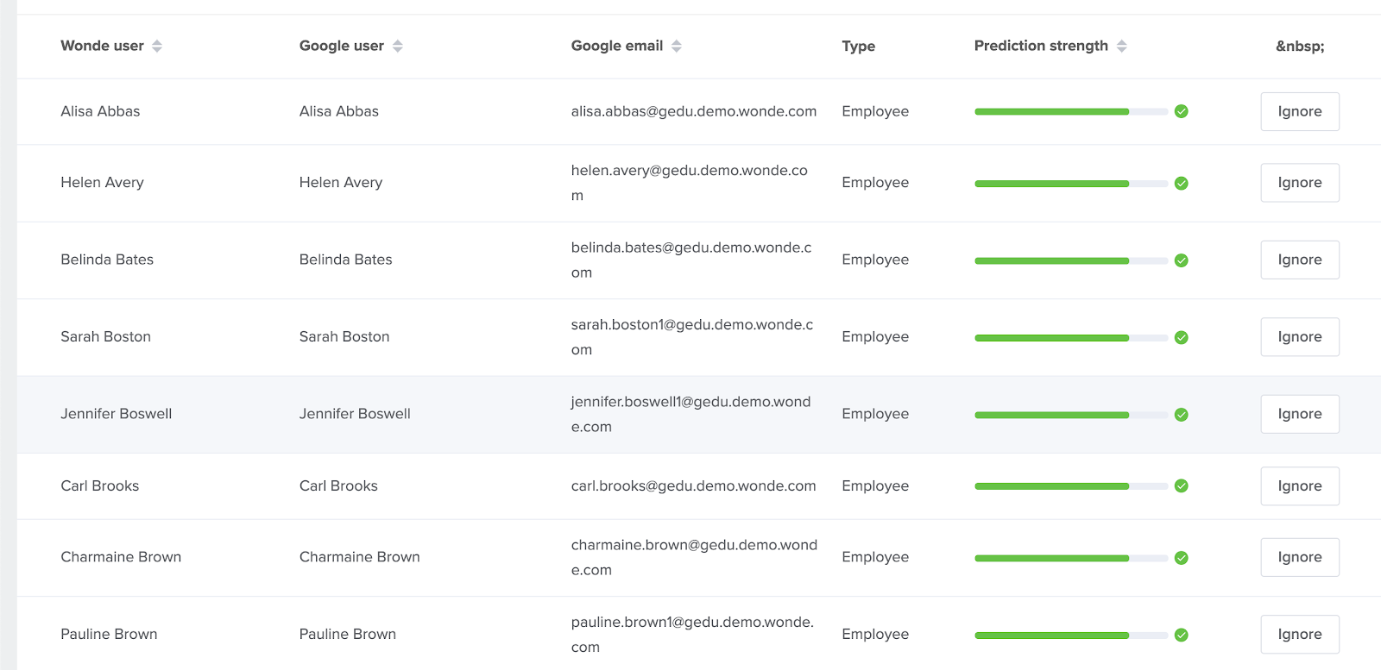Select email pauline.brown1@gedu.demo.wonde.com
Image resolution: width=1381 pixels, height=670 pixels.
692,634
